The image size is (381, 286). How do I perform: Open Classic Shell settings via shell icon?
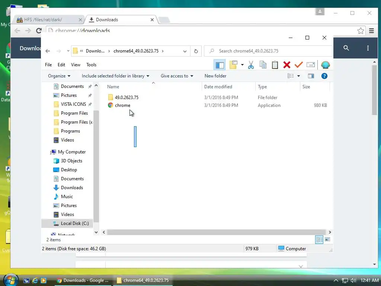tap(325, 65)
